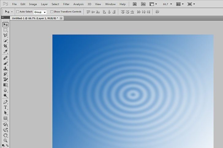Choose the Eyedropper tool
This screenshot has width=223, height=148.
click(x=6, y=51)
